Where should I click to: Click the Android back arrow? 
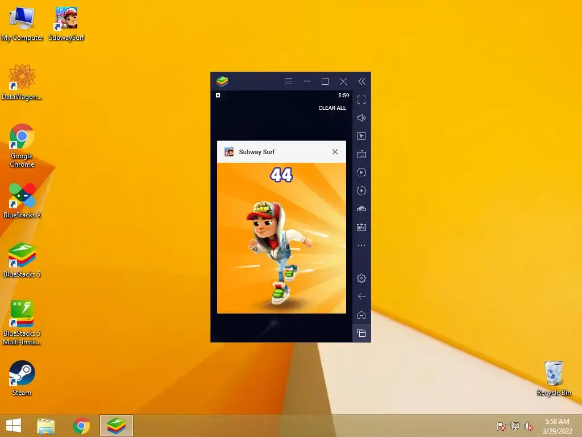coord(361,296)
